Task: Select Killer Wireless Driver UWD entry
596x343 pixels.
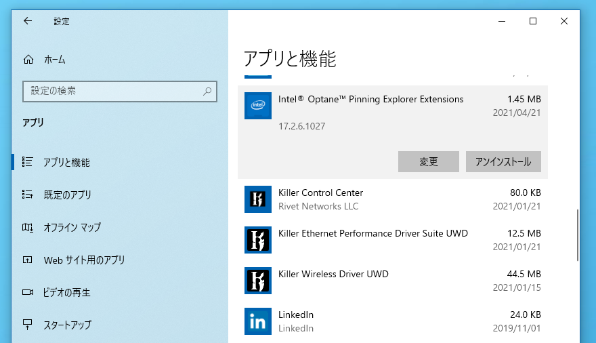Action: pos(333,274)
